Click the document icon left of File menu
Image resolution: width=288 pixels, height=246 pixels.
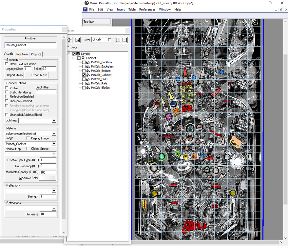[x=85, y=10]
